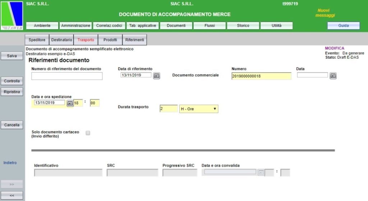Focus the Durata trasporto value field
Viewport: 368px width, 201px height.
point(169,109)
